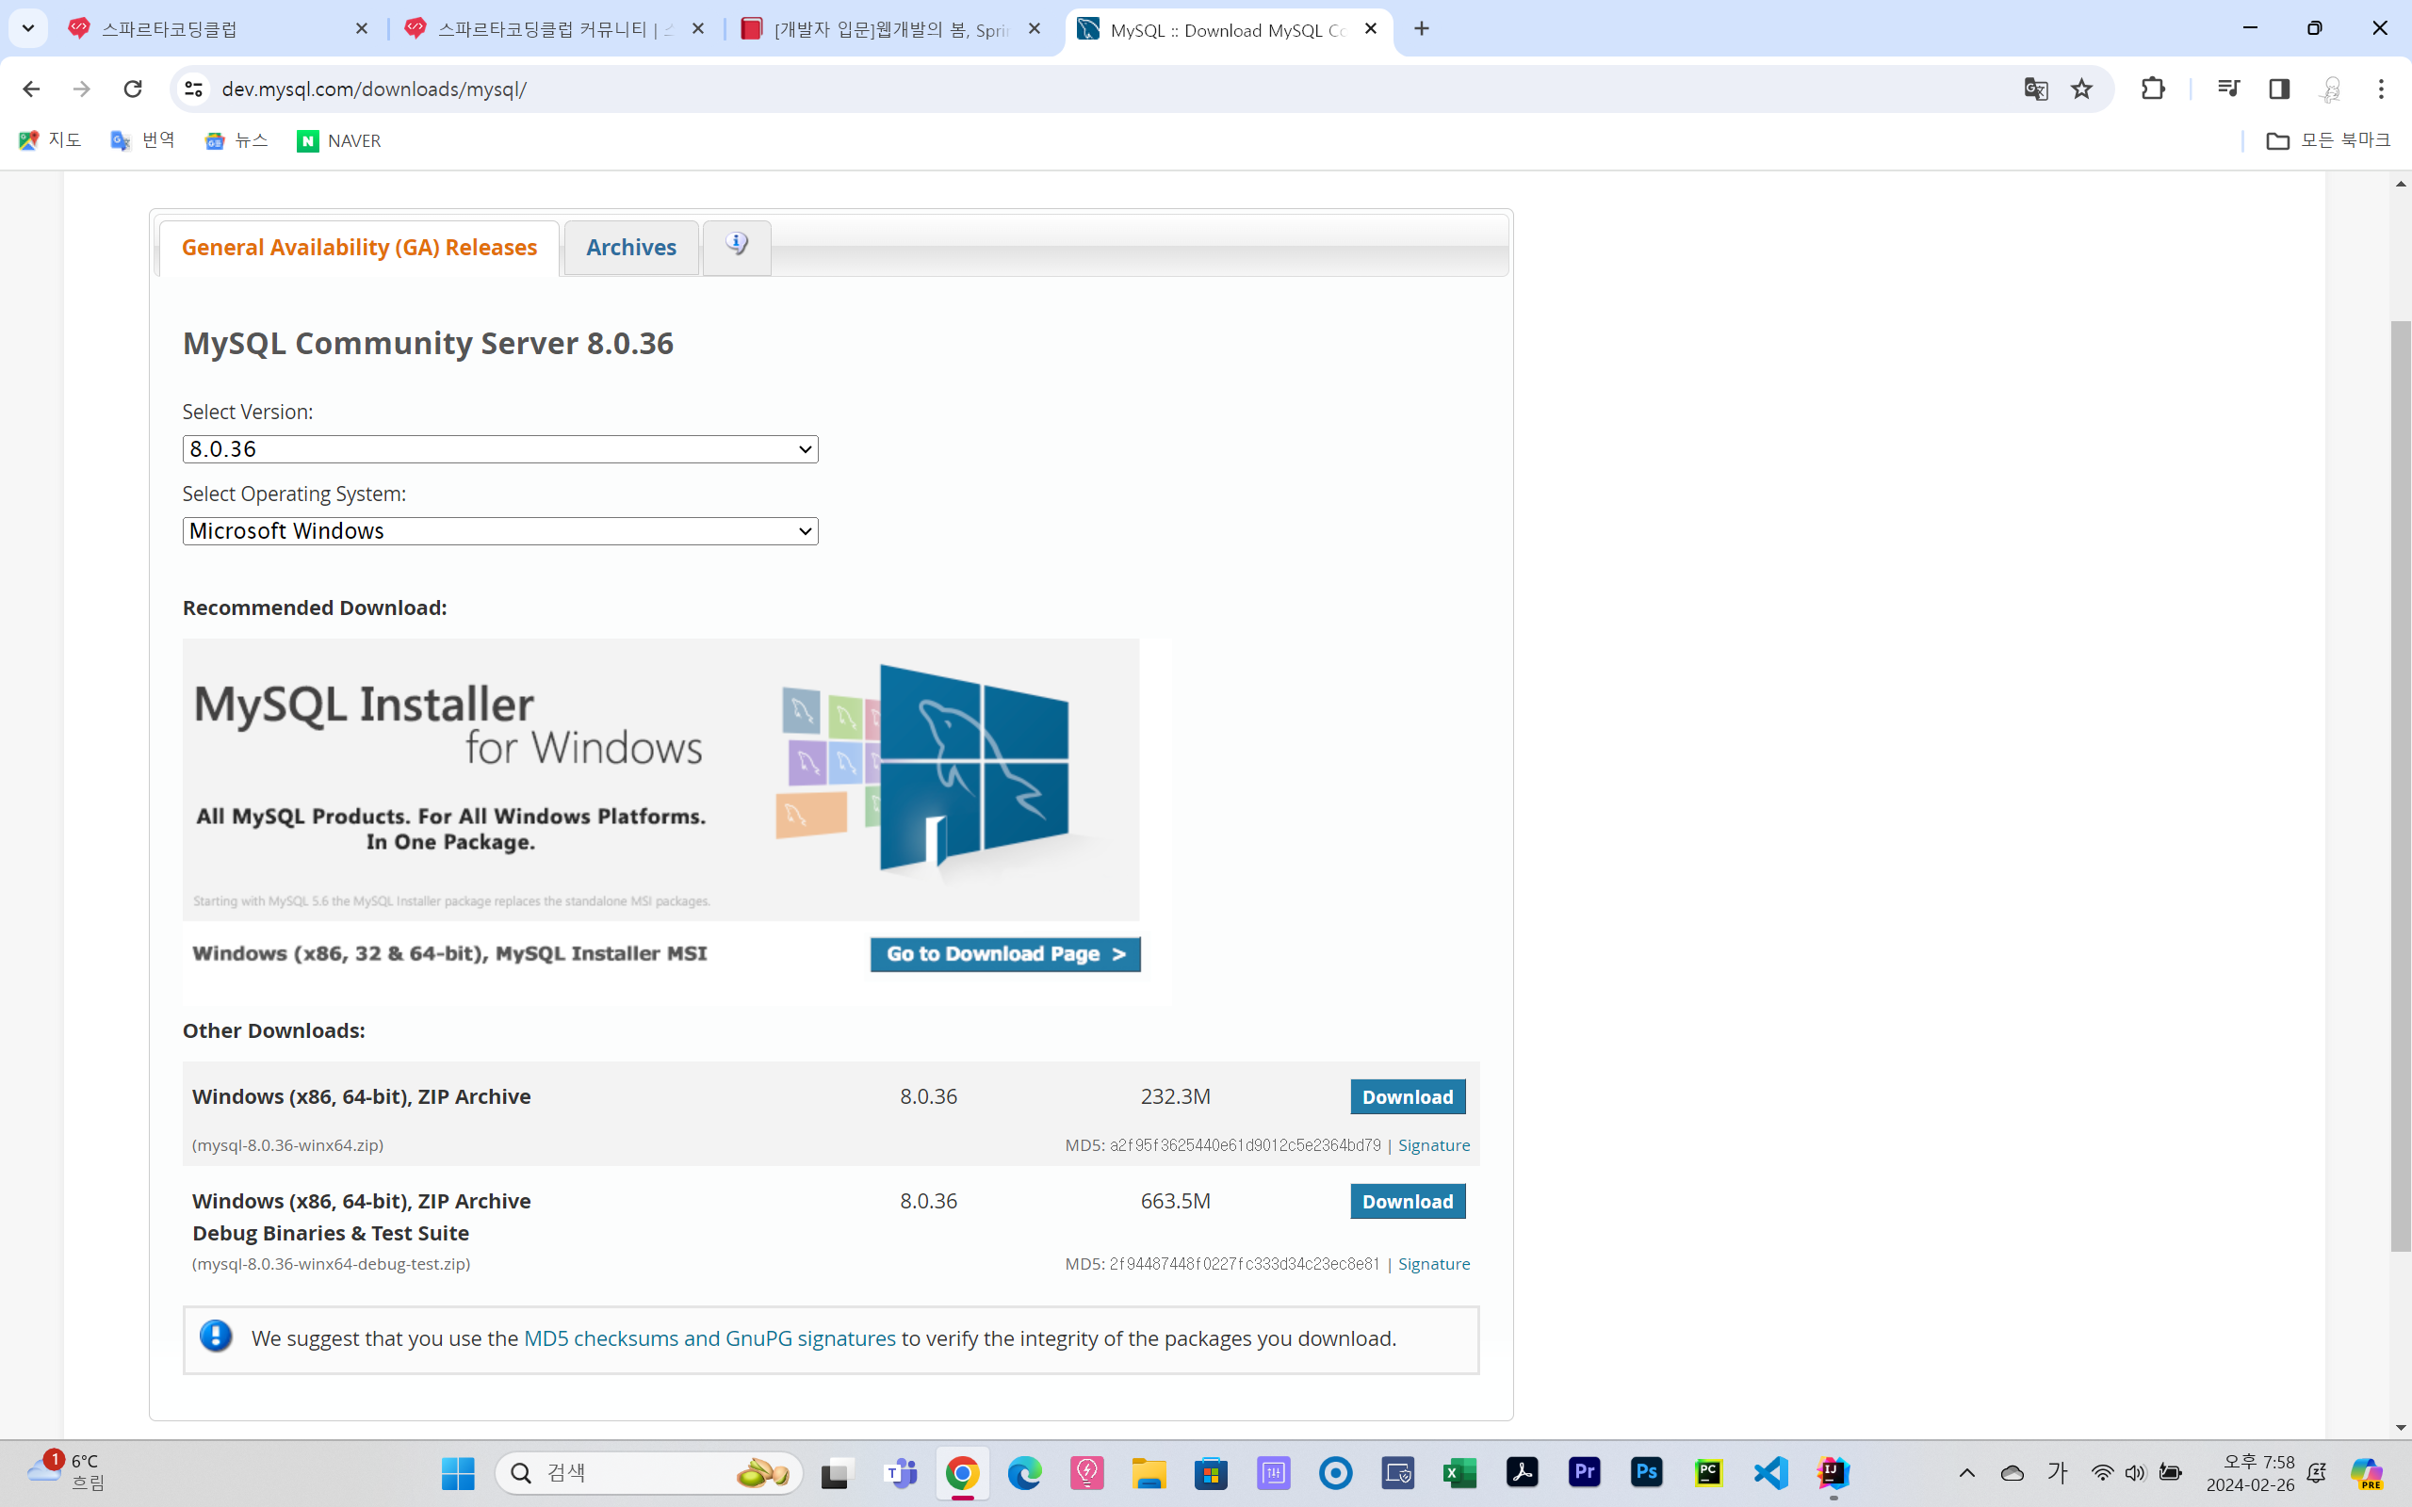View site information icon beside the URL
Image resolution: width=2412 pixels, height=1507 pixels.
[193, 89]
